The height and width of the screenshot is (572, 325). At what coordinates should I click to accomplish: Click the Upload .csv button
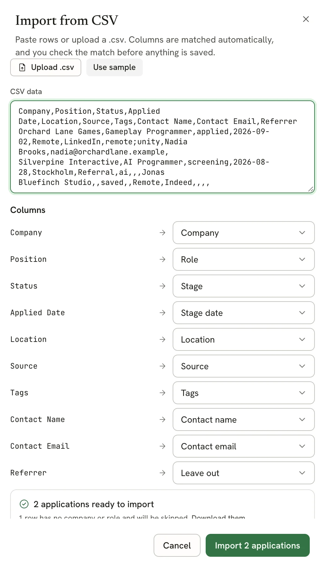coord(46,67)
